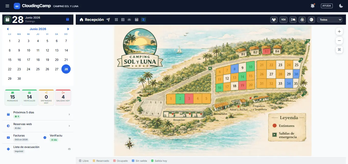Click the CloudingCamp logo icon
This screenshot has height=164, width=348.
coord(17,6)
